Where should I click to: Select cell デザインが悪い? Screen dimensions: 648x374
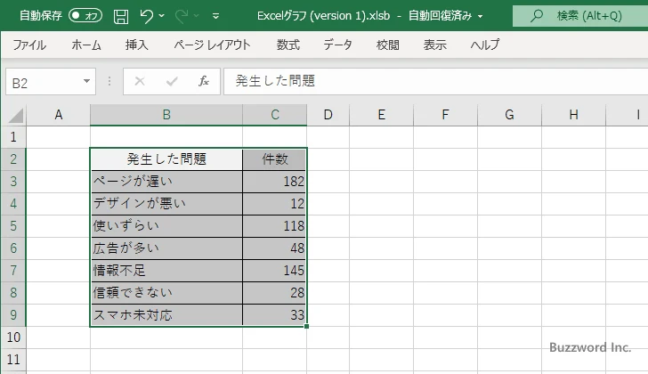pos(166,204)
